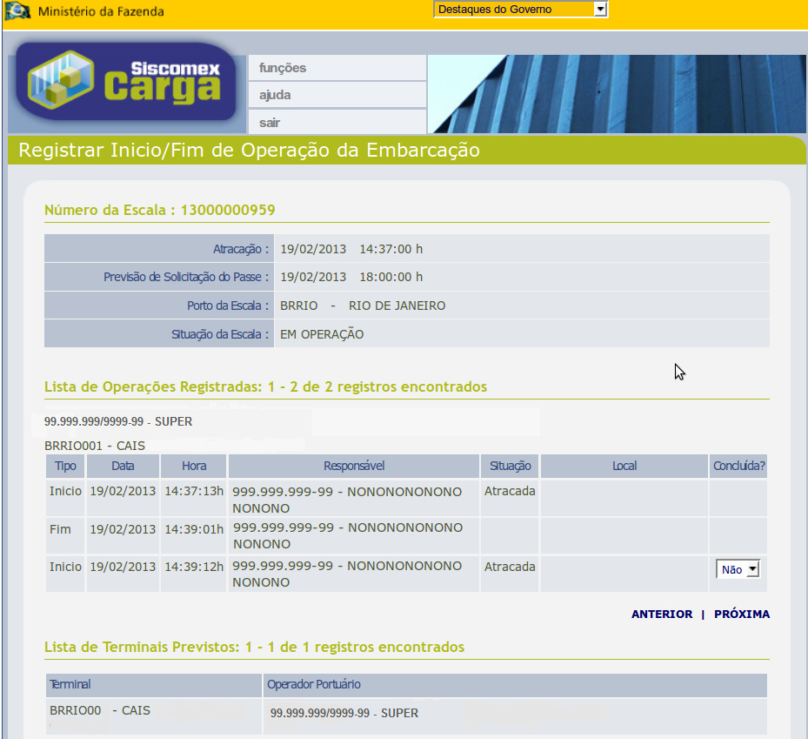Click the Responsável column header

(353, 466)
